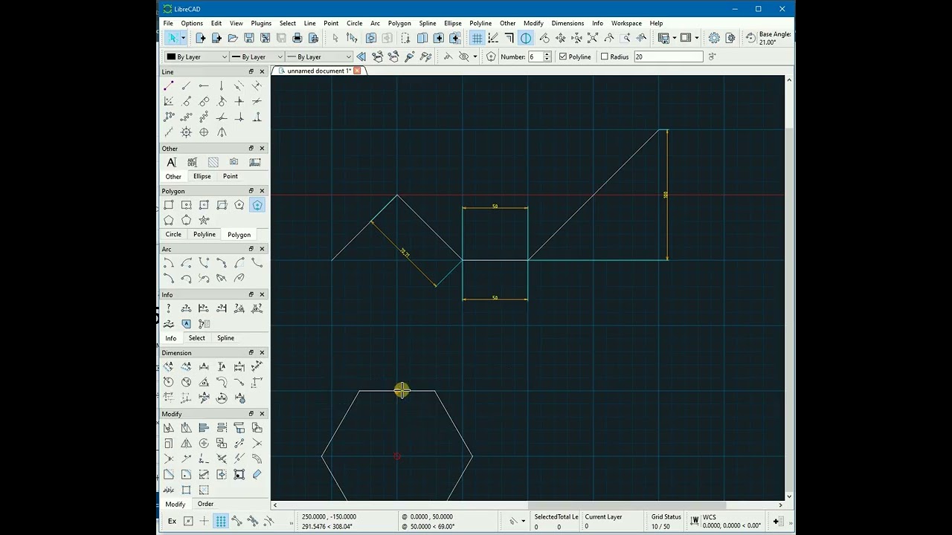Screen dimensions: 952x535
Task: Click the Save icon in toolbar
Action: click(249, 38)
